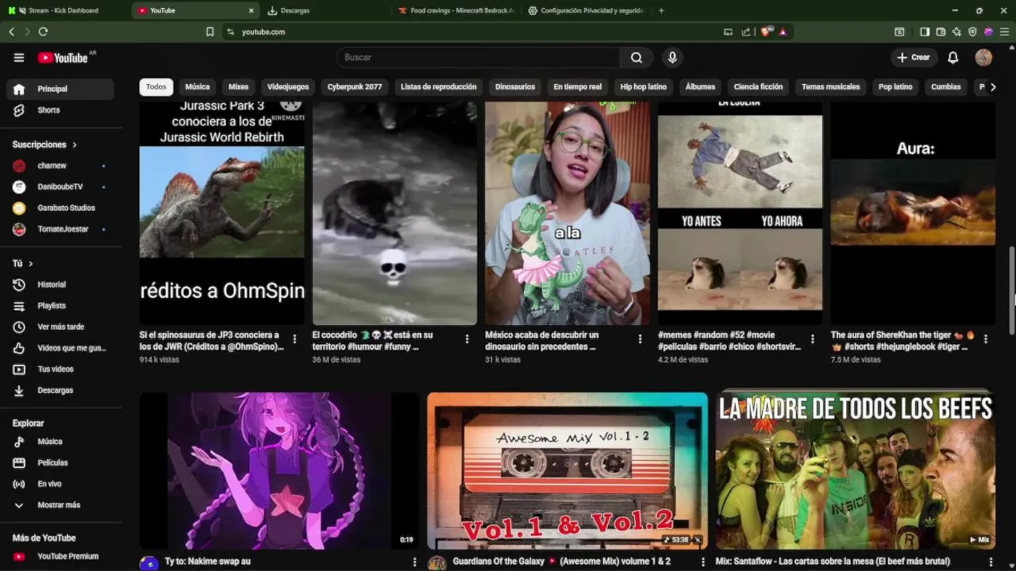Image resolution: width=1016 pixels, height=571 pixels.
Task: Open Descargas in the sidebar
Action: pos(60,390)
